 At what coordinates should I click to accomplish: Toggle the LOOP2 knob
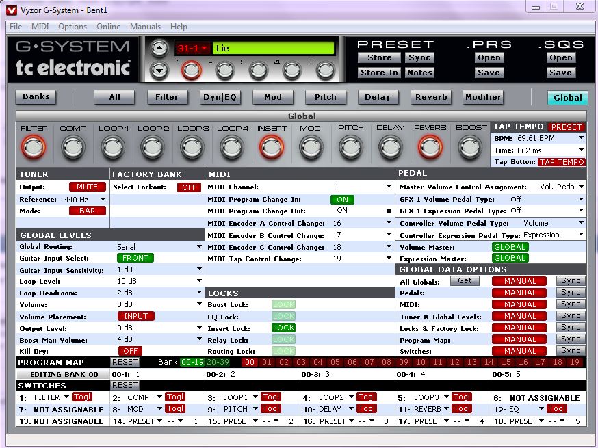click(x=153, y=148)
